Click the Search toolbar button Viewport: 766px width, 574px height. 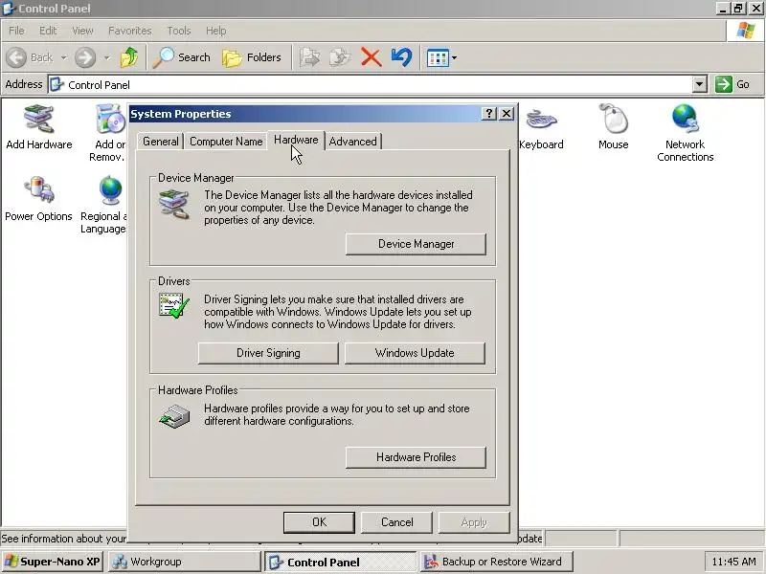click(181, 57)
